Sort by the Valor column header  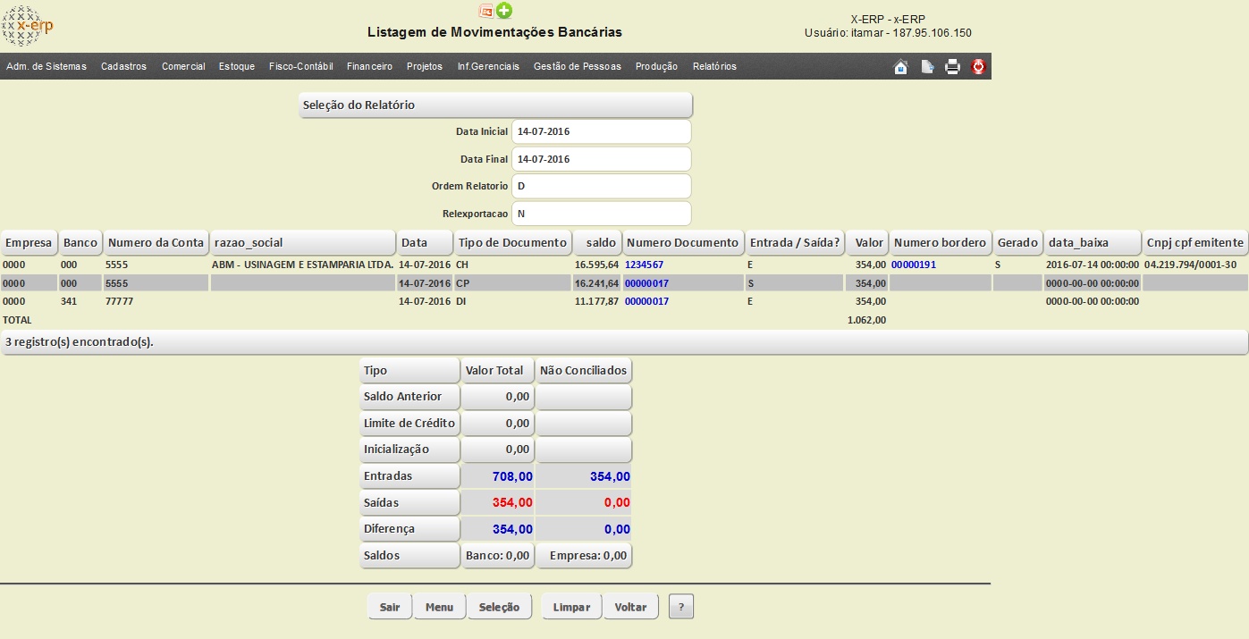[x=866, y=242]
